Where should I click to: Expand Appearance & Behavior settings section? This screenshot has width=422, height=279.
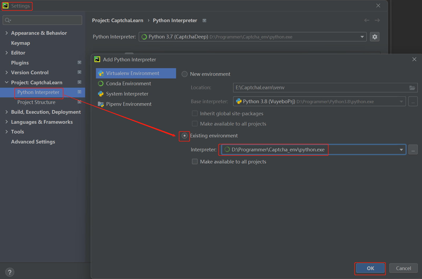(x=7, y=33)
